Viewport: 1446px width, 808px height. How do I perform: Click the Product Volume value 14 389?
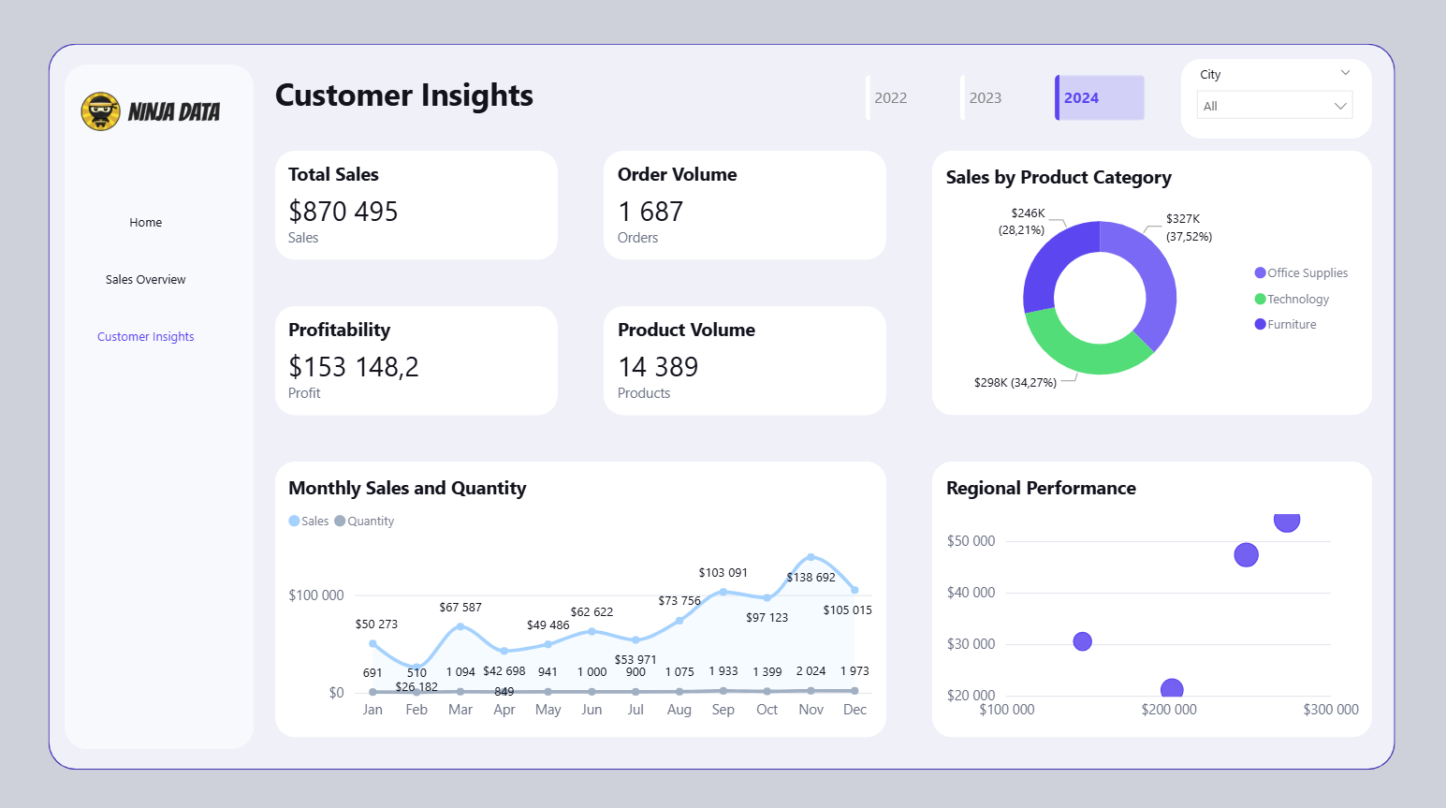658,367
